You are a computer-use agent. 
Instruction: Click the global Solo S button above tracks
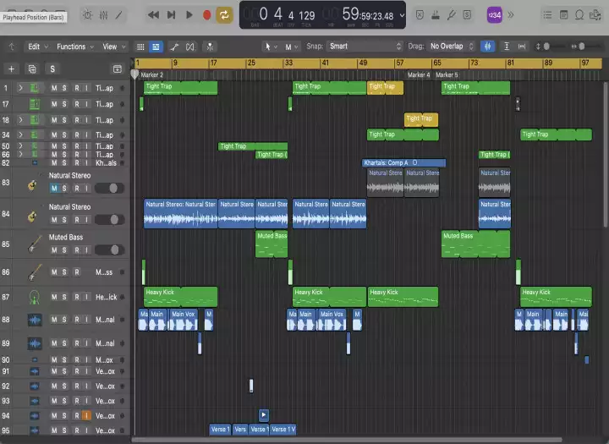(52, 69)
